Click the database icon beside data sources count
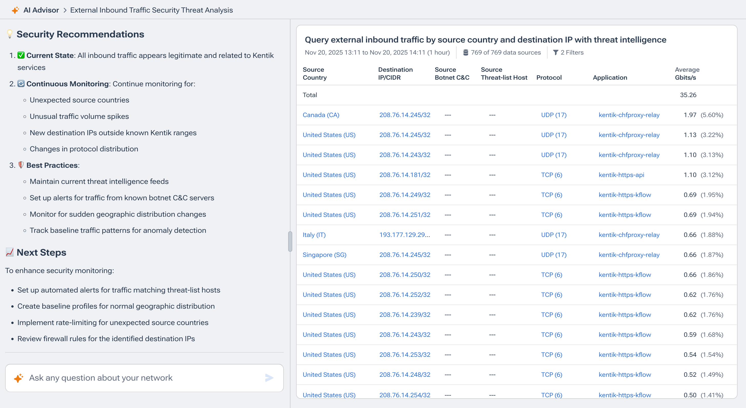 pos(466,52)
